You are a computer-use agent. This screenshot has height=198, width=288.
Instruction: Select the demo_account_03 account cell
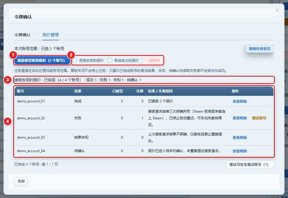pyautogui.click(x=31, y=137)
